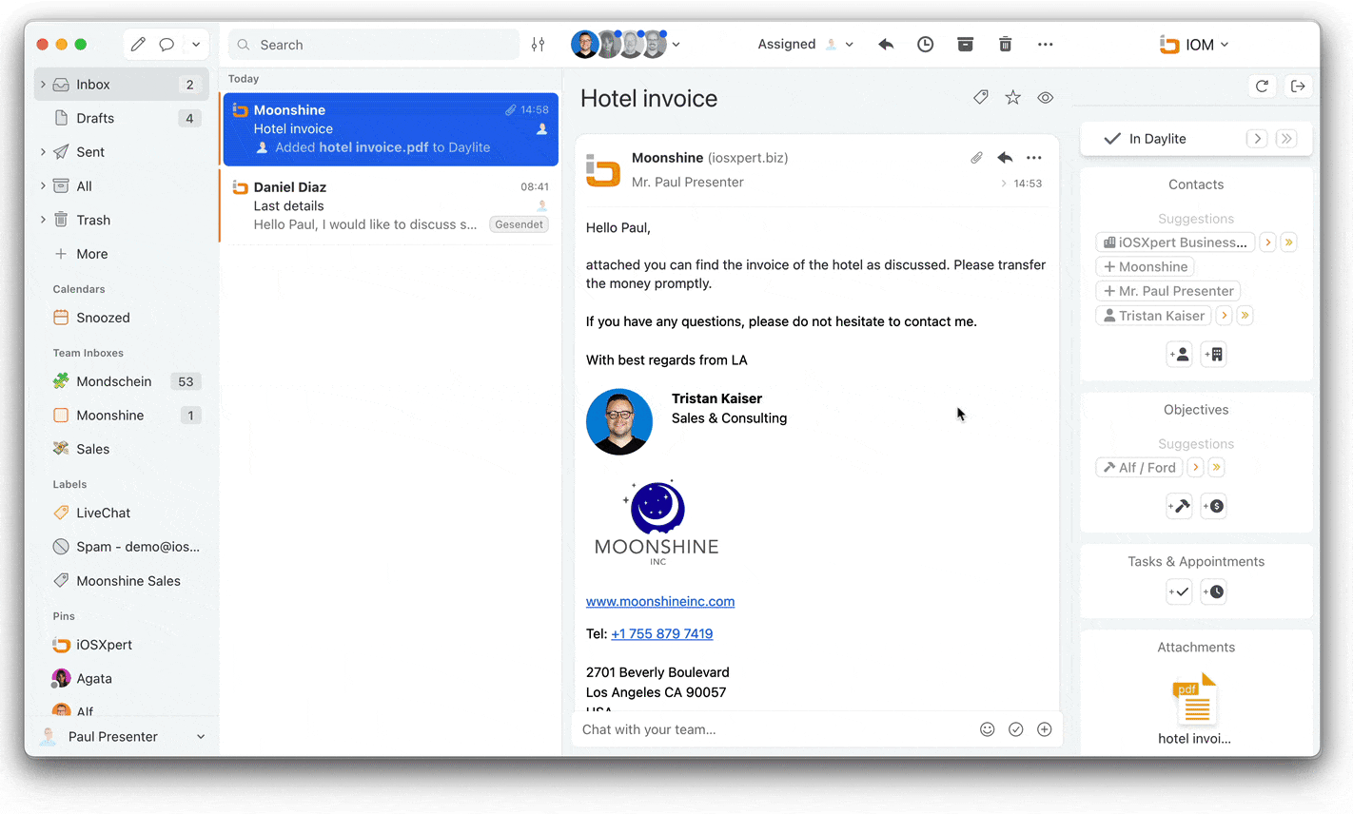Expand the All folder chevron
Image resolution: width=1353 pixels, height=814 pixels.
[42, 186]
